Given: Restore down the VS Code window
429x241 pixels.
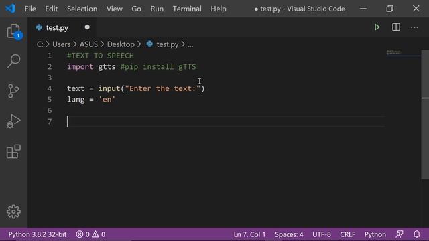Looking at the screenshot, I should [x=389, y=9].
